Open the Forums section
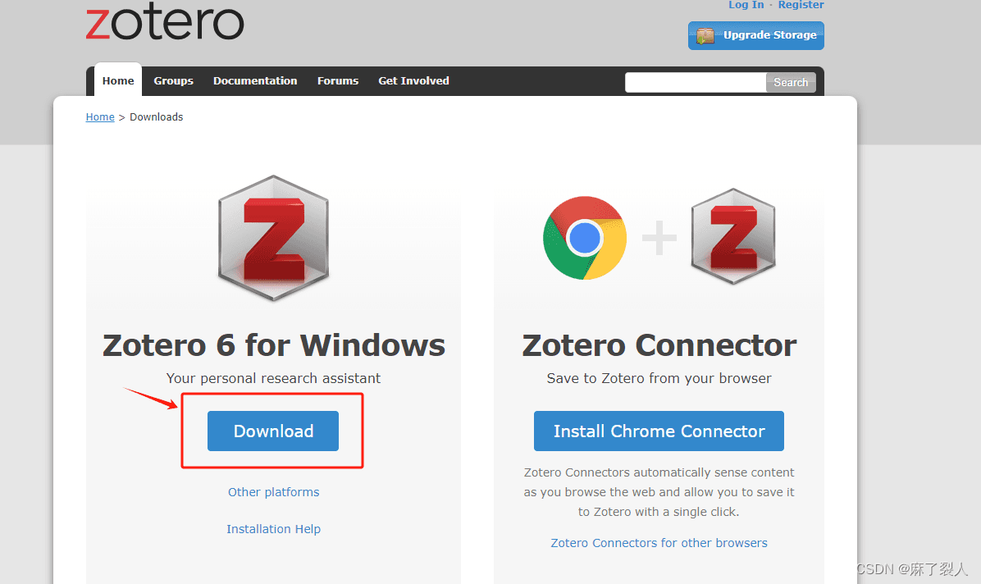Viewport: 981px width, 584px height. pos(338,80)
